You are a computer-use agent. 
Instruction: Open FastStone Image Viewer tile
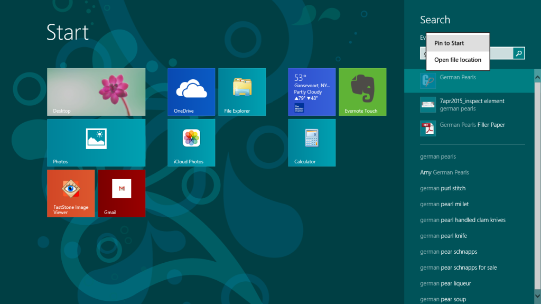tap(71, 194)
